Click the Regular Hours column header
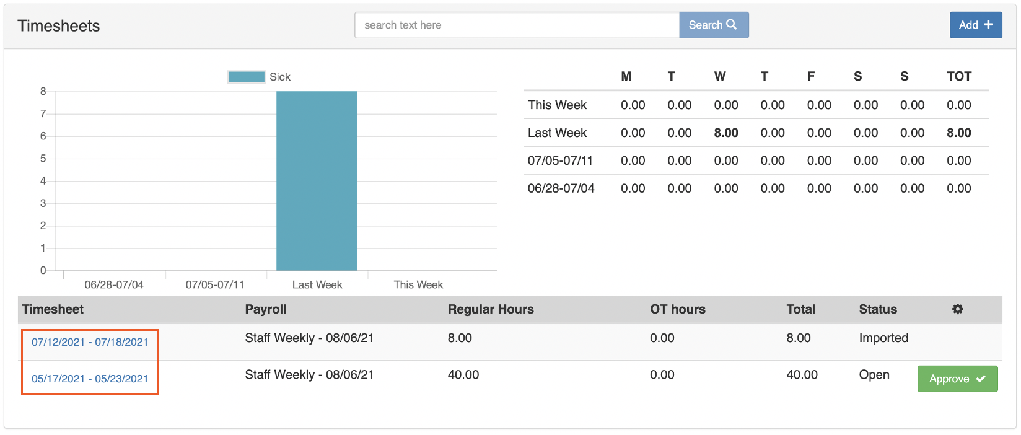 coord(491,309)
